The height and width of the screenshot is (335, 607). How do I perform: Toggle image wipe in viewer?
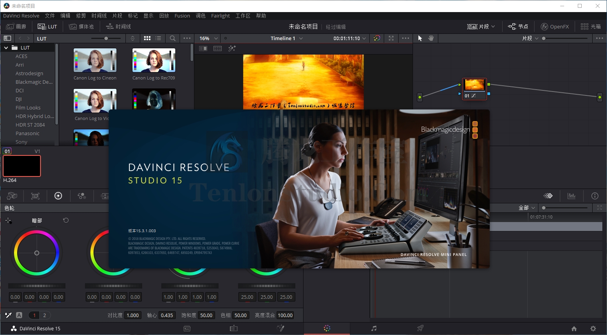point(203,48)
